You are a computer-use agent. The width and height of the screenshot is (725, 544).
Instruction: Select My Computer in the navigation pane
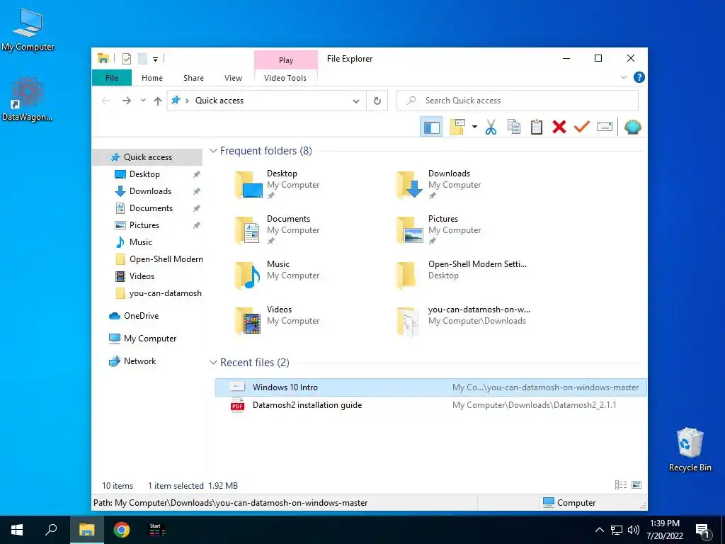point(150,338)
